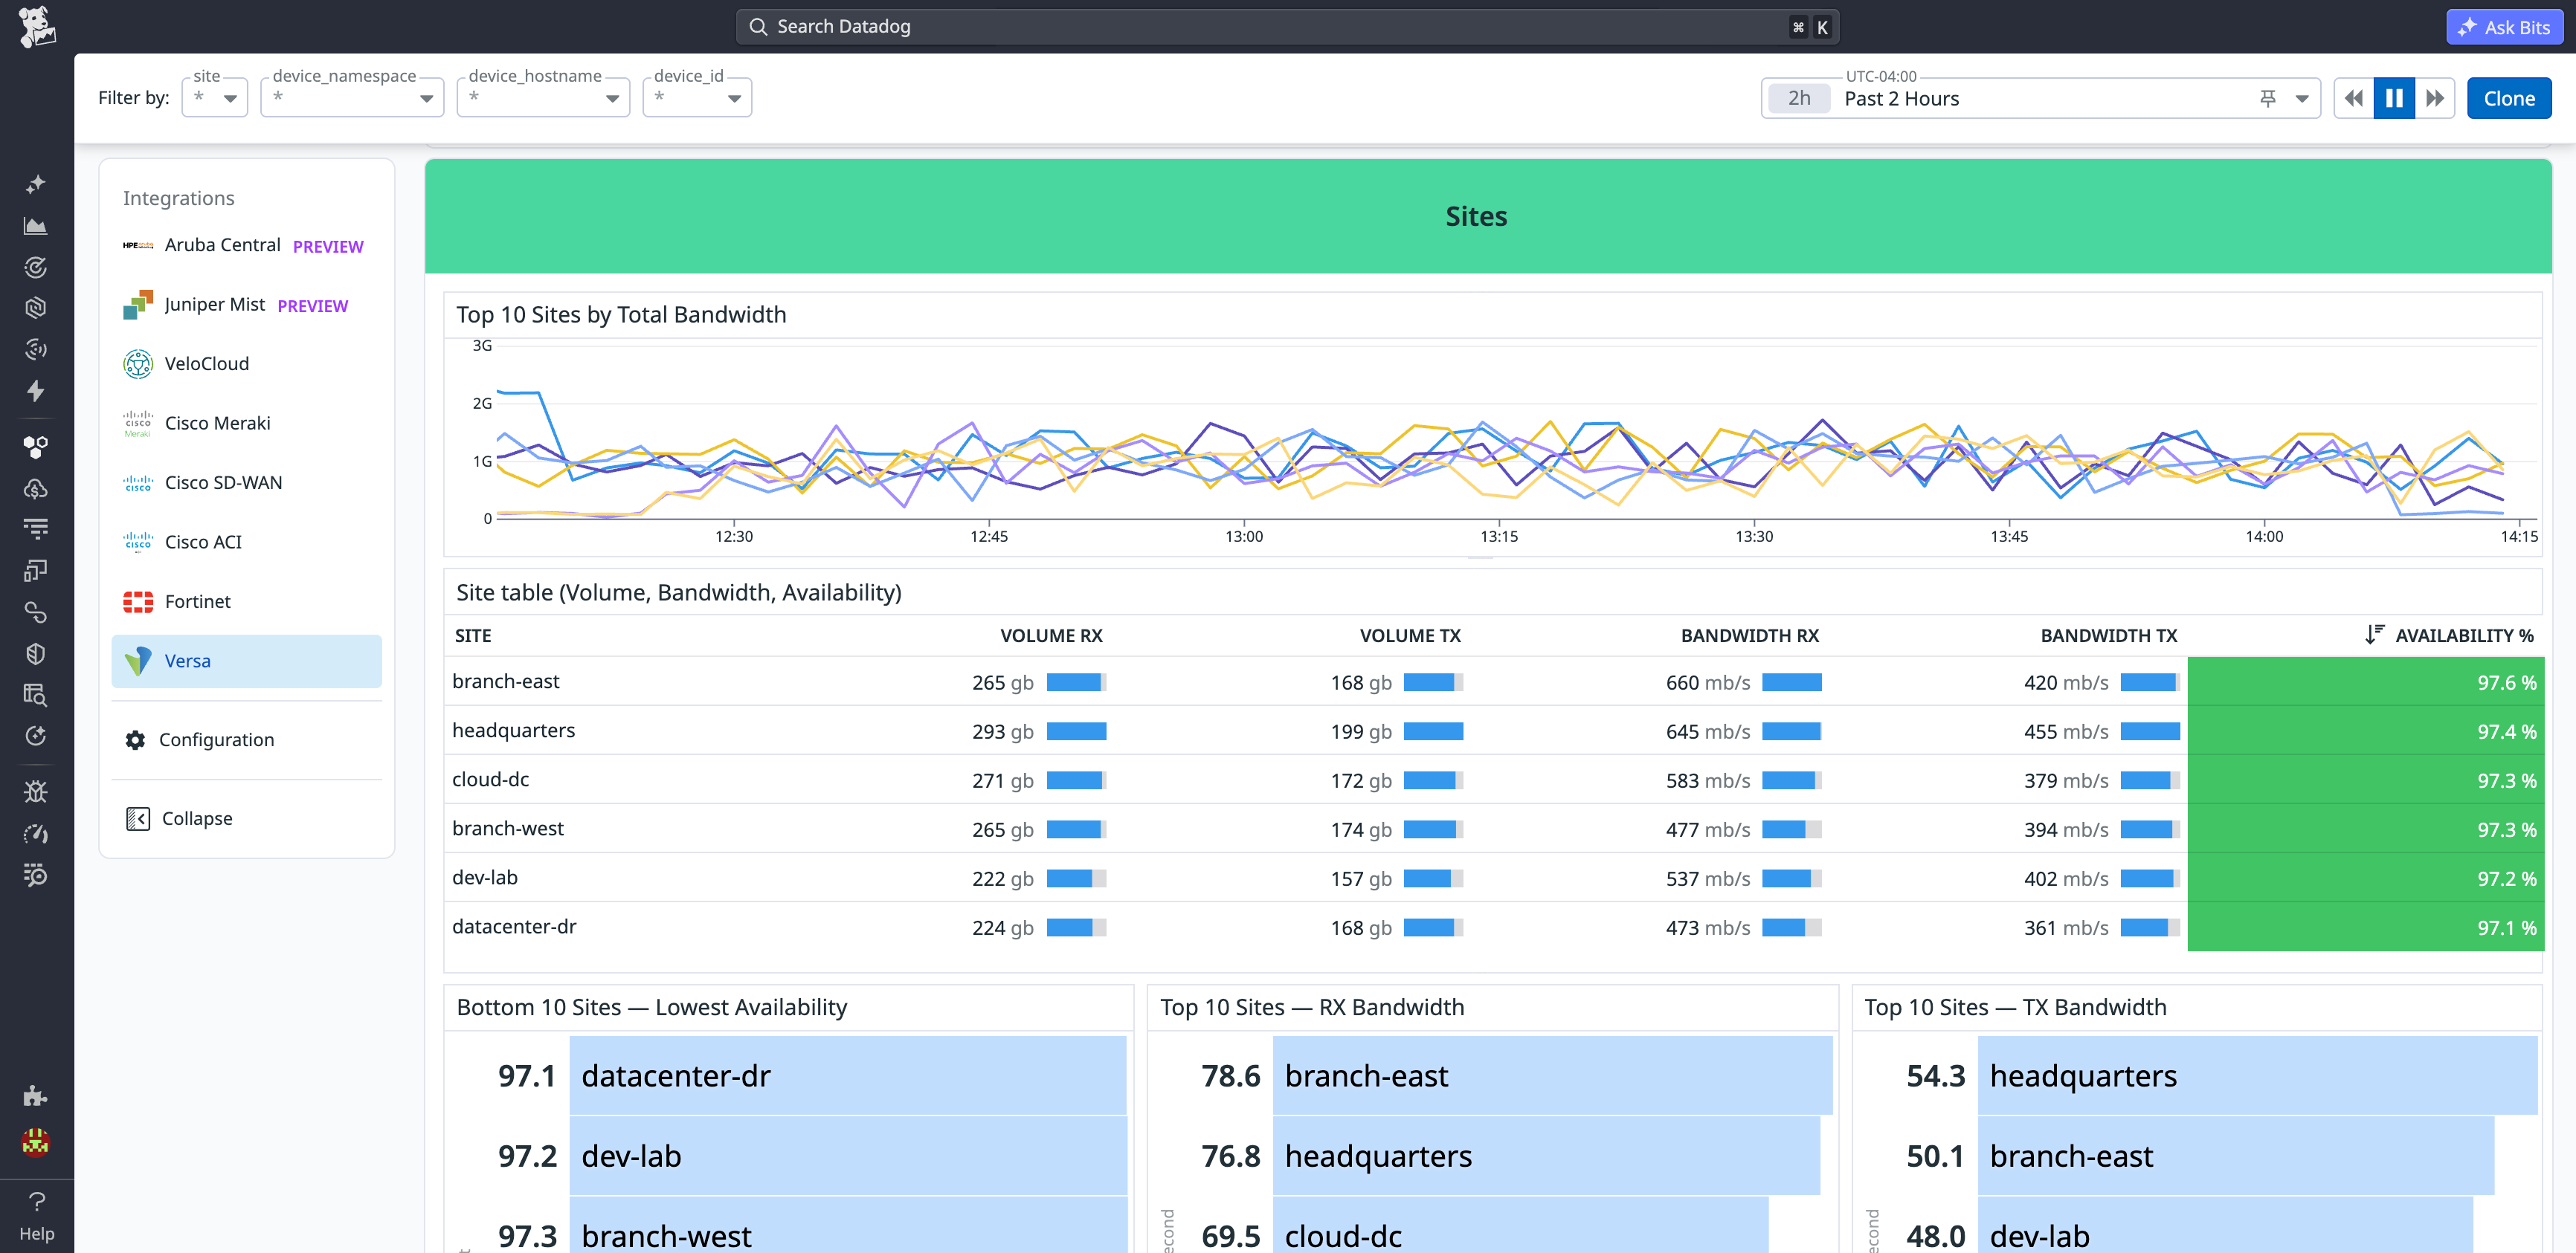Viewport: 2576px width, 1253px height.
Task: Click the Clone button
Action: click(x=2509, y=98)
